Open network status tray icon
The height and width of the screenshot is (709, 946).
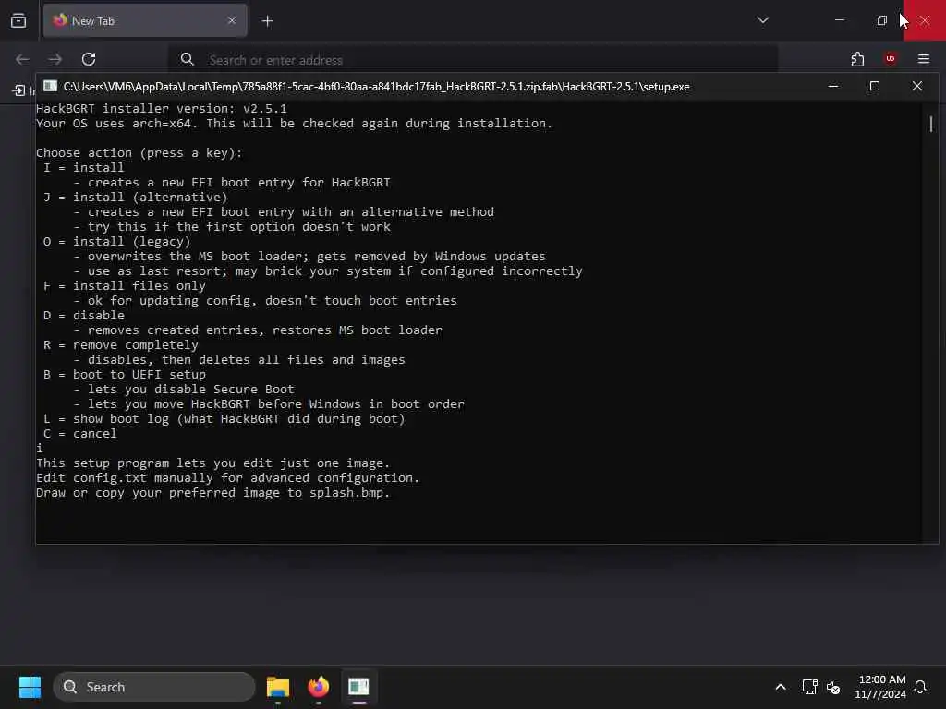(809, 687)
